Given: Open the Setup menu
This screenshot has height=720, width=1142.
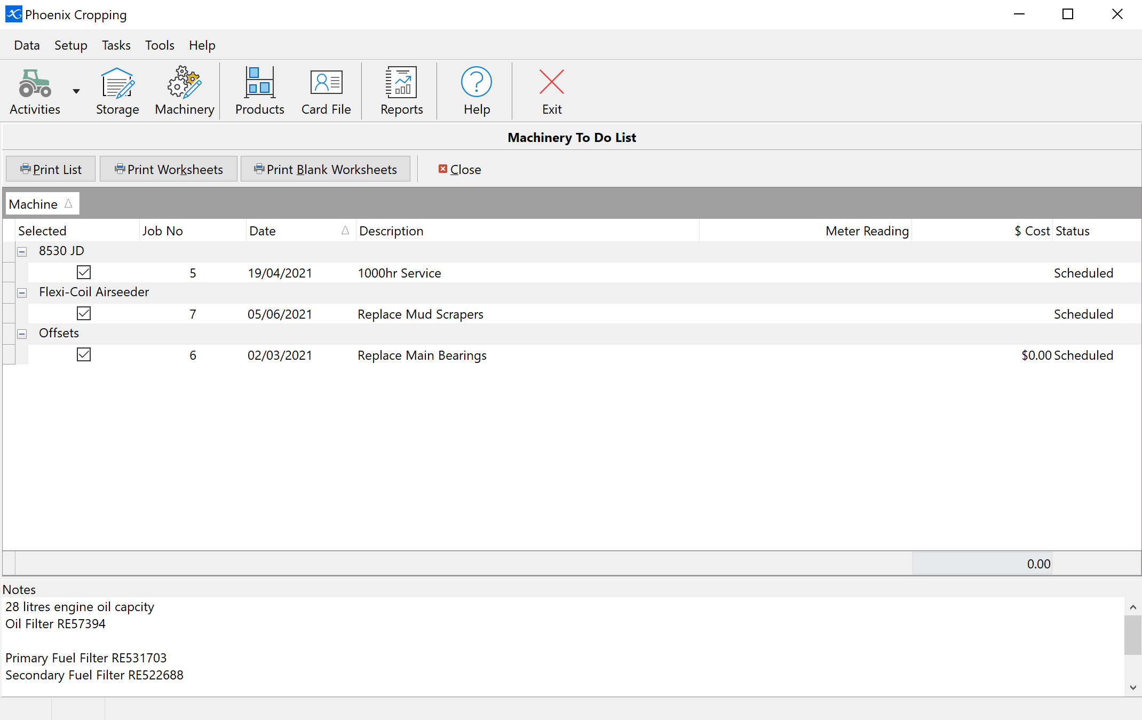Looking at the screenshot, I should click(71, 45).
